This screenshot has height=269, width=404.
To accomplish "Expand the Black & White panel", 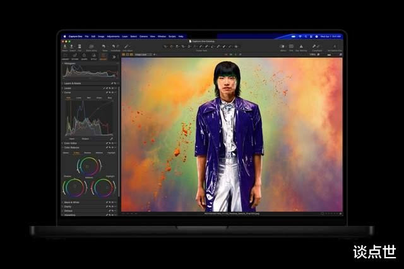I will pyautogui.click(x=76, y=202).
